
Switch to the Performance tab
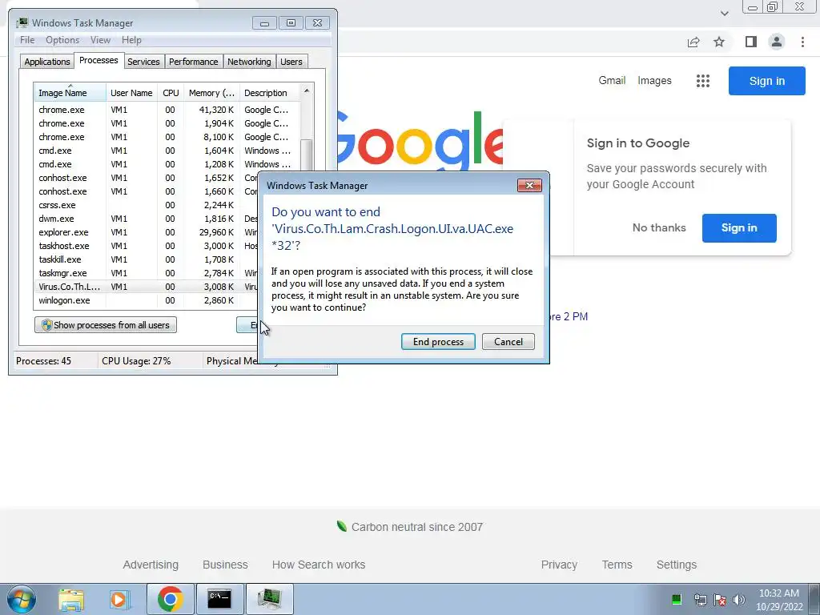click(194, 62)
